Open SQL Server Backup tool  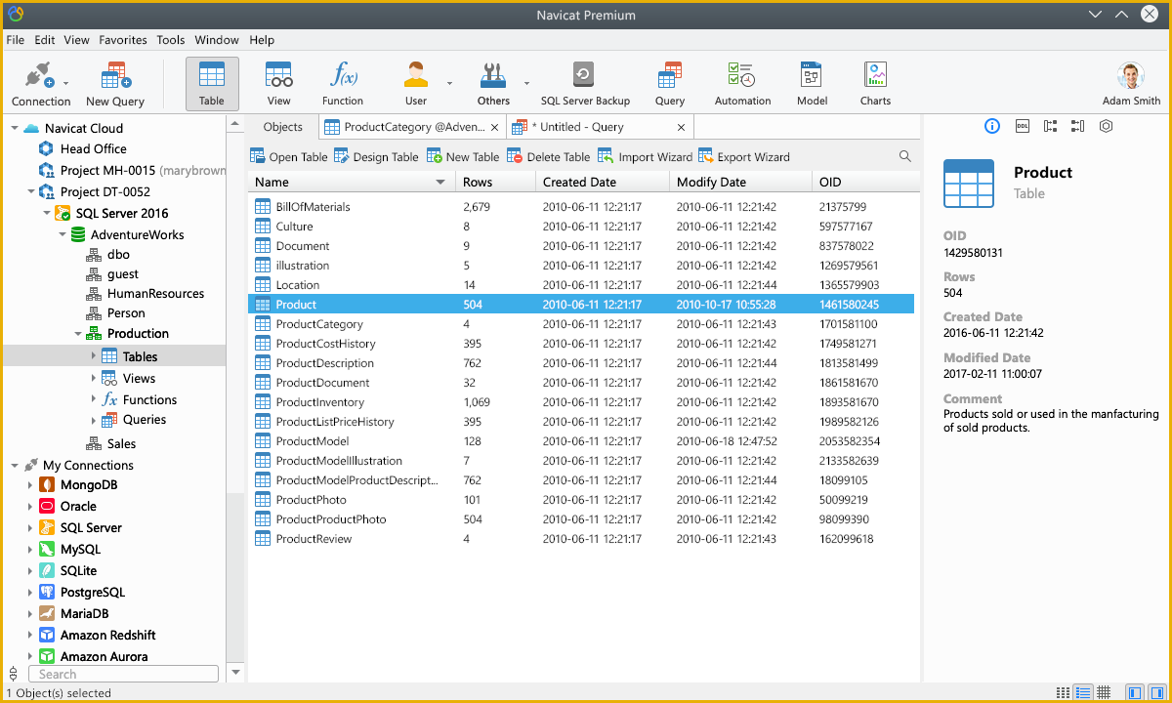(584, 76)
